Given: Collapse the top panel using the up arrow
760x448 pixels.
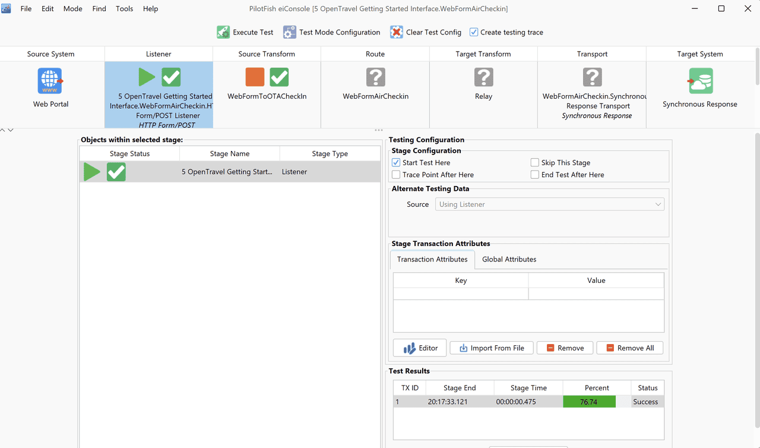Looking at the screenshot, I should coord(2,130).
